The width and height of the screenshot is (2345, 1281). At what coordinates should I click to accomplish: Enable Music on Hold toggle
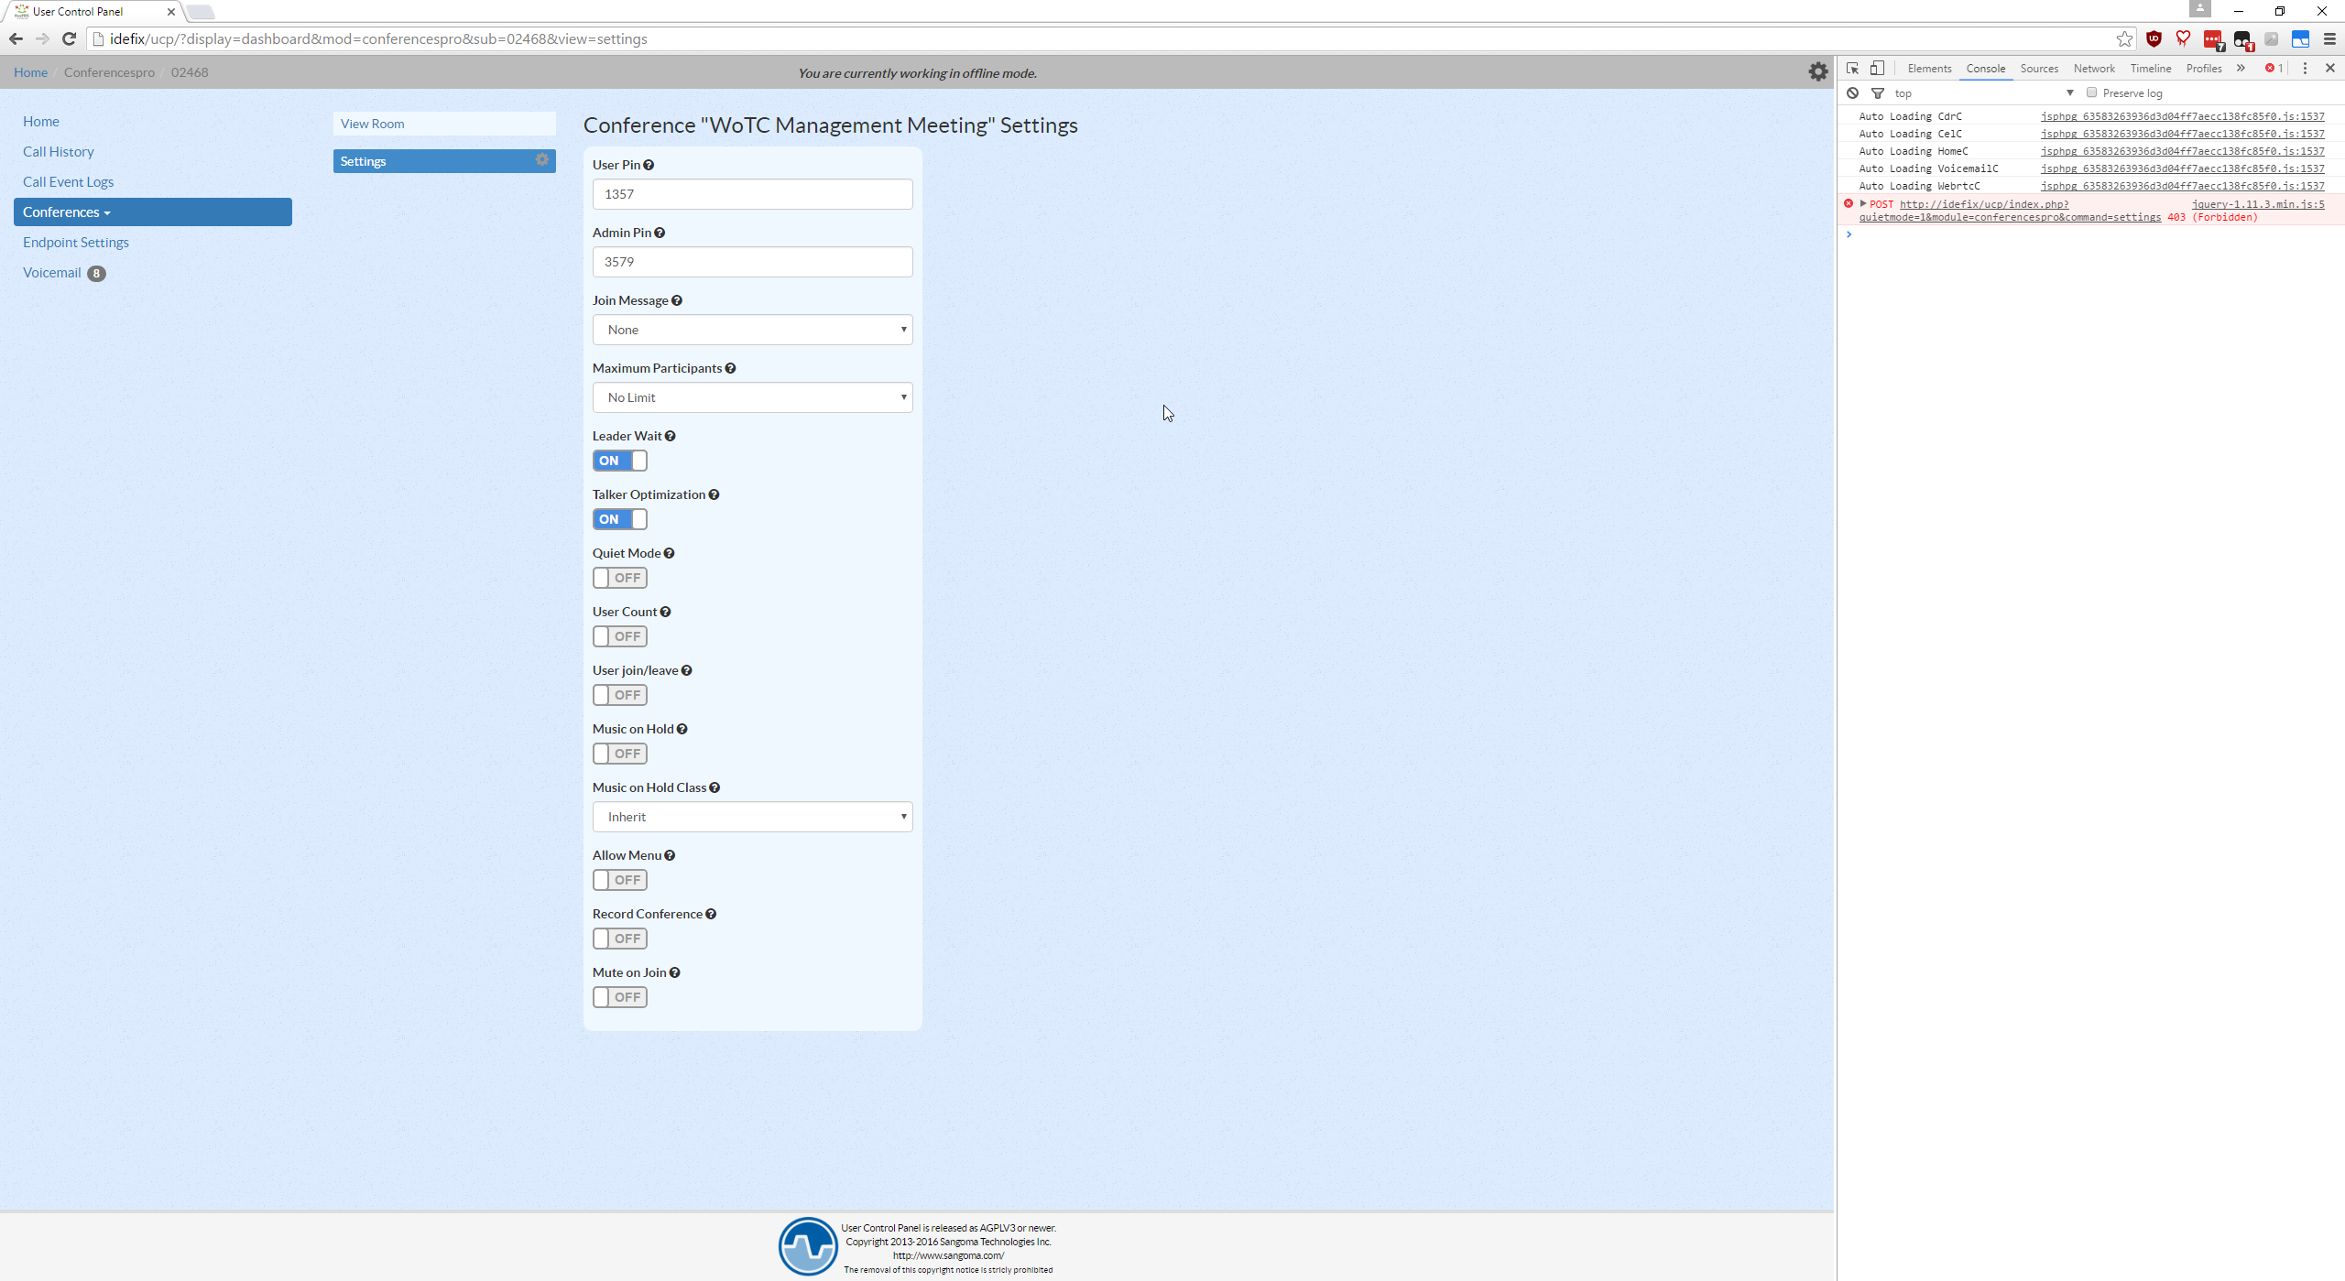pos(620,754)
